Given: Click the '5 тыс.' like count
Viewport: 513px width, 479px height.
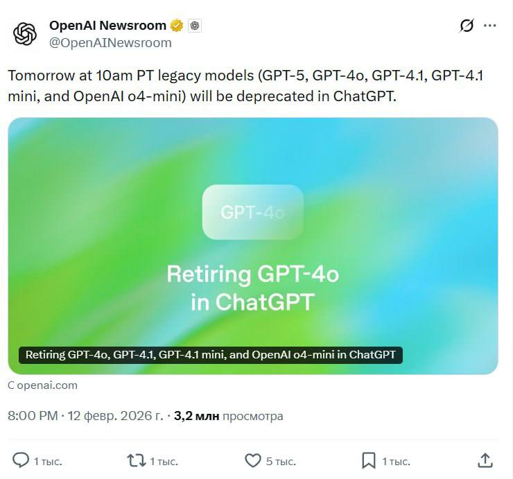Looking at the screenshot, I should tap(281, 461).
